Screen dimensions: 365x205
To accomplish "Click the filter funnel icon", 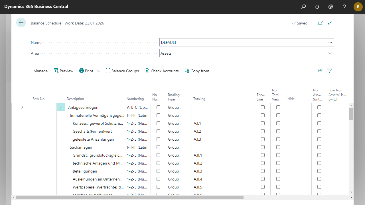I will [330, 71].
